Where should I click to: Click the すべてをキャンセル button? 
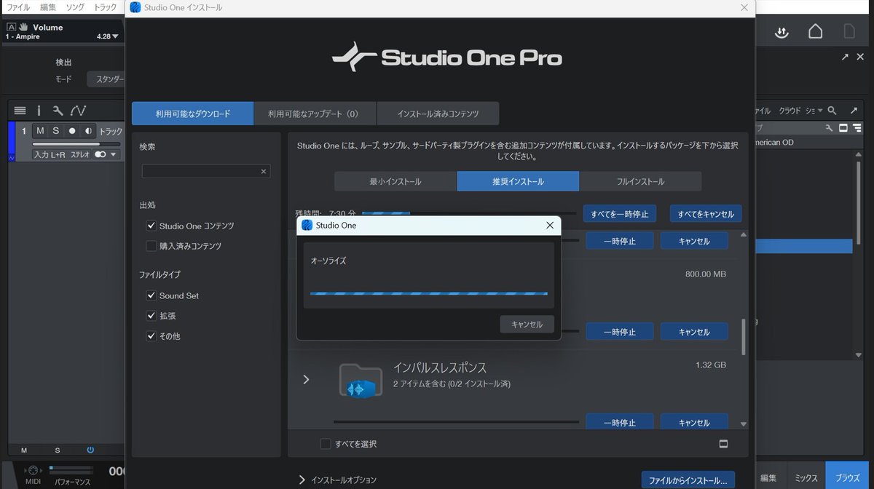pos(706,214)
